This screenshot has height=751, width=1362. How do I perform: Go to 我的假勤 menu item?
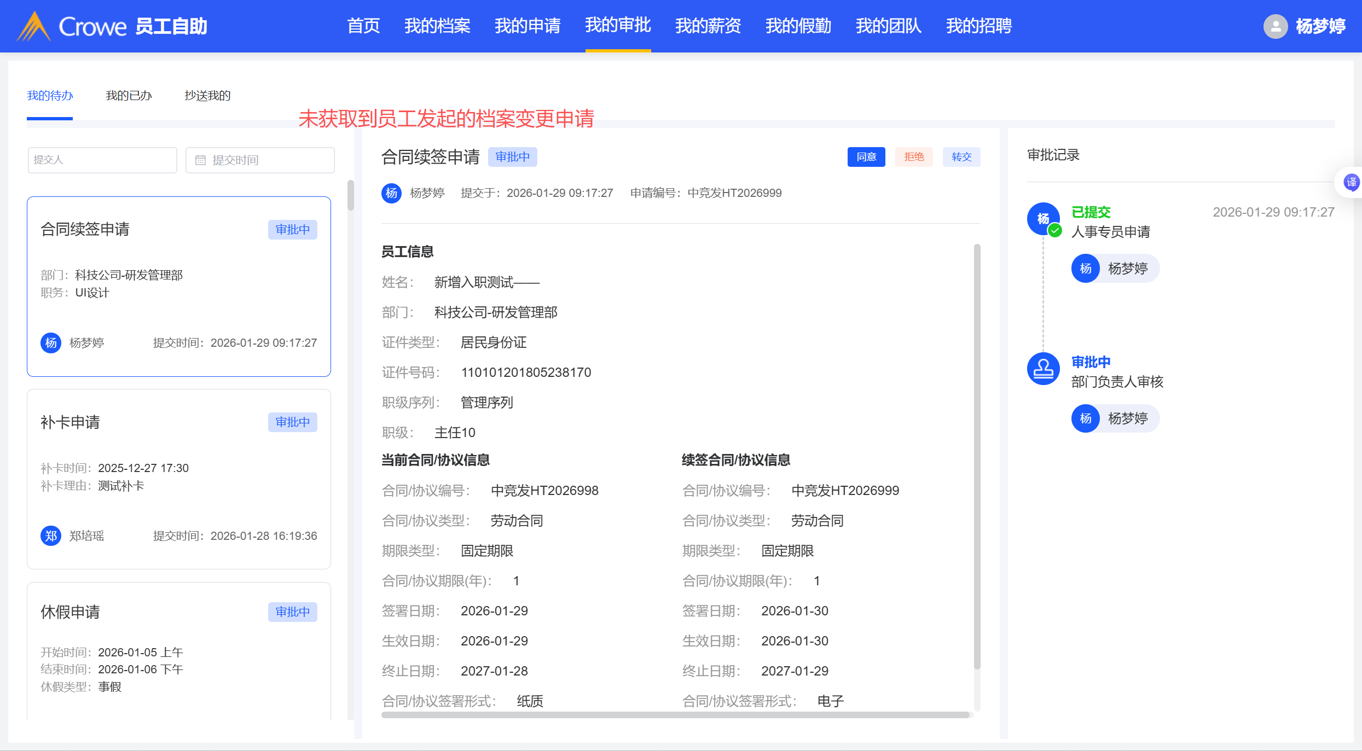(798, 26)
